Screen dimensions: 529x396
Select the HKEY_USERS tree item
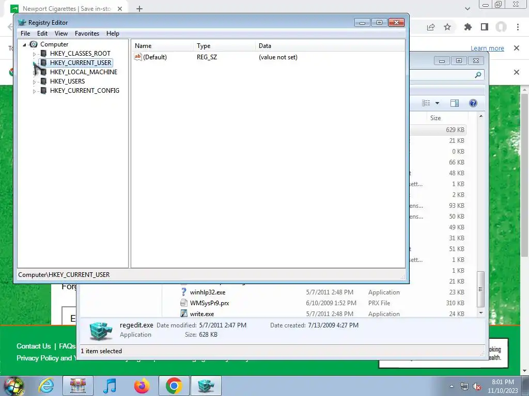[68, 81]
